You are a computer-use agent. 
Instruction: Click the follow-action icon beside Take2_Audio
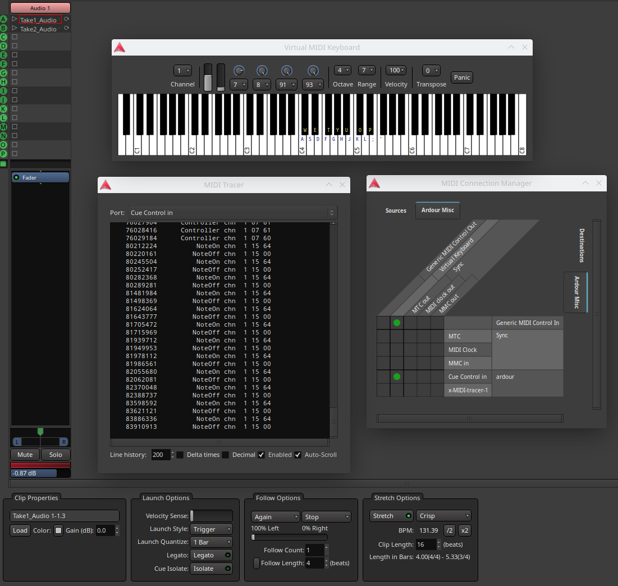click(66, 28)
